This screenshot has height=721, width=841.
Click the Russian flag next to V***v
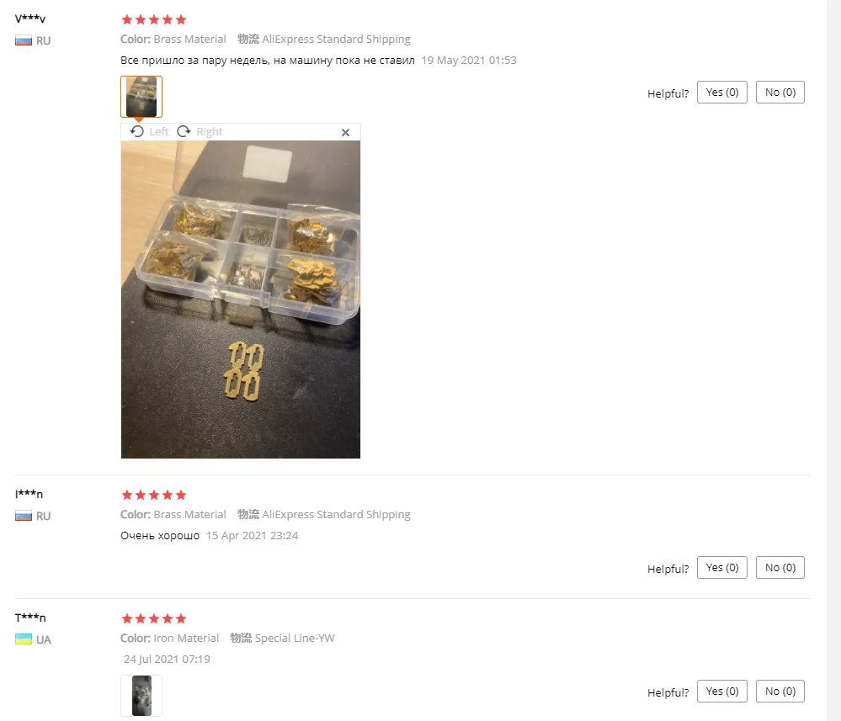pyautogui.click(x=23, y=40)
